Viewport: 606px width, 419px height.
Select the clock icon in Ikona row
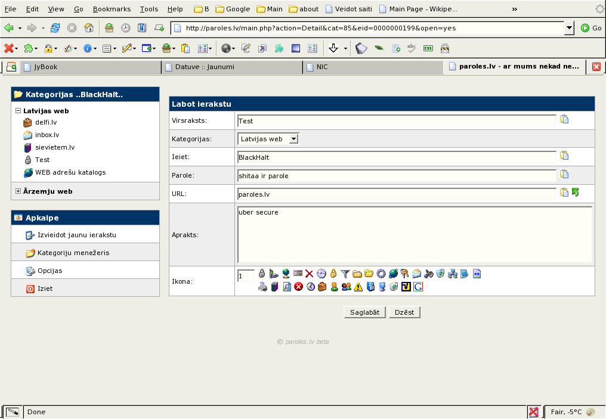coord(310,287)
